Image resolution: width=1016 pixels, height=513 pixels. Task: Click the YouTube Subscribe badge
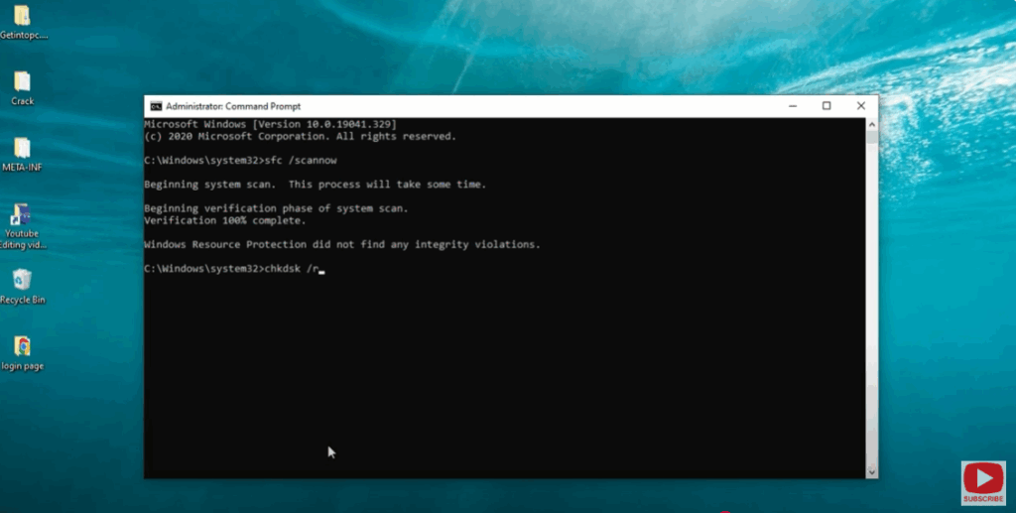(x=983, y=482)
